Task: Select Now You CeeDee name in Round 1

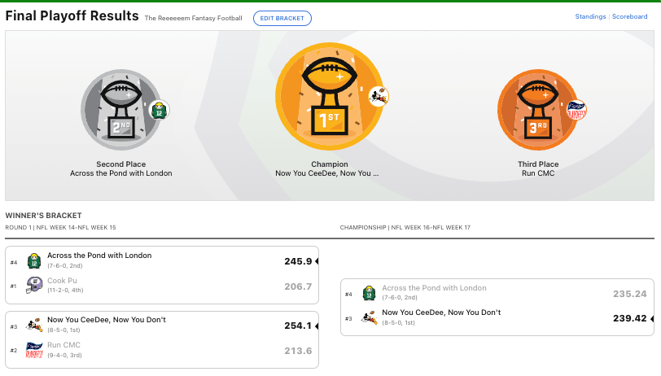Action: tap(106, 320)
